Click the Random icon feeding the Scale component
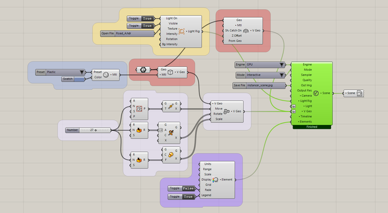 [x=139, y=160]
